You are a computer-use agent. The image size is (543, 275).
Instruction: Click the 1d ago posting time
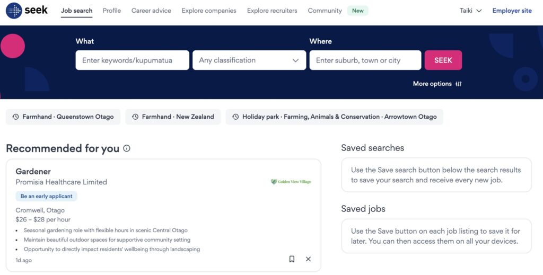point(23,260)
